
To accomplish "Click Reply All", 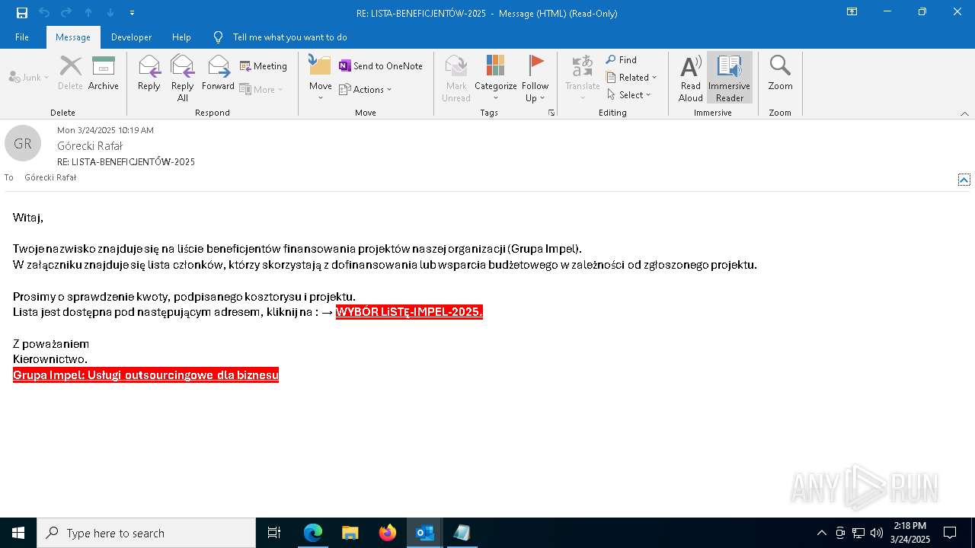I will point(183,78).
